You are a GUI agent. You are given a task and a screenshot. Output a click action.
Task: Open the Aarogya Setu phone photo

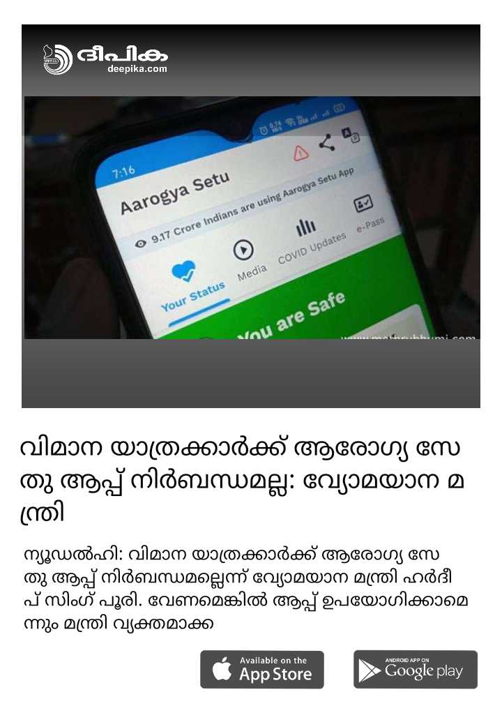click(x=251, y=218)
